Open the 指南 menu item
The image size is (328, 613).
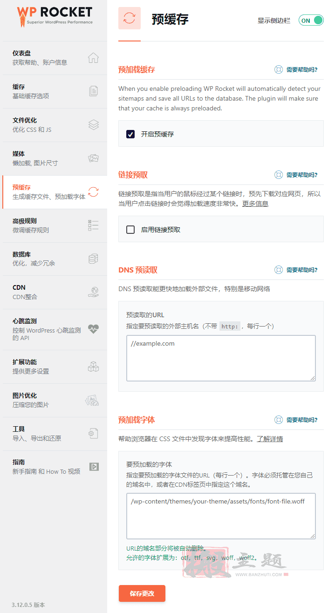(x=55, y=467)
